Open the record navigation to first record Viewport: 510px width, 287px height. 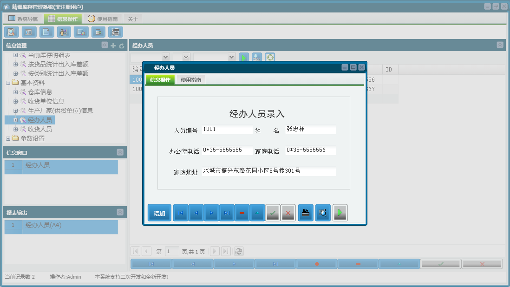tap(181, 212)
